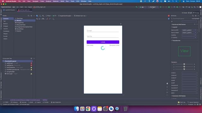Click error icon beside editSenha in tree

click(x=31, y=65)
